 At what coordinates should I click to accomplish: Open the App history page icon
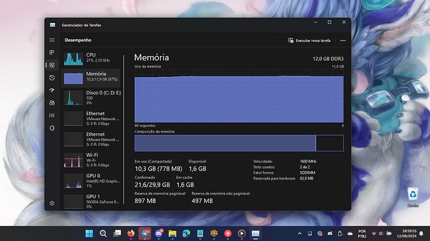(52, 78)
